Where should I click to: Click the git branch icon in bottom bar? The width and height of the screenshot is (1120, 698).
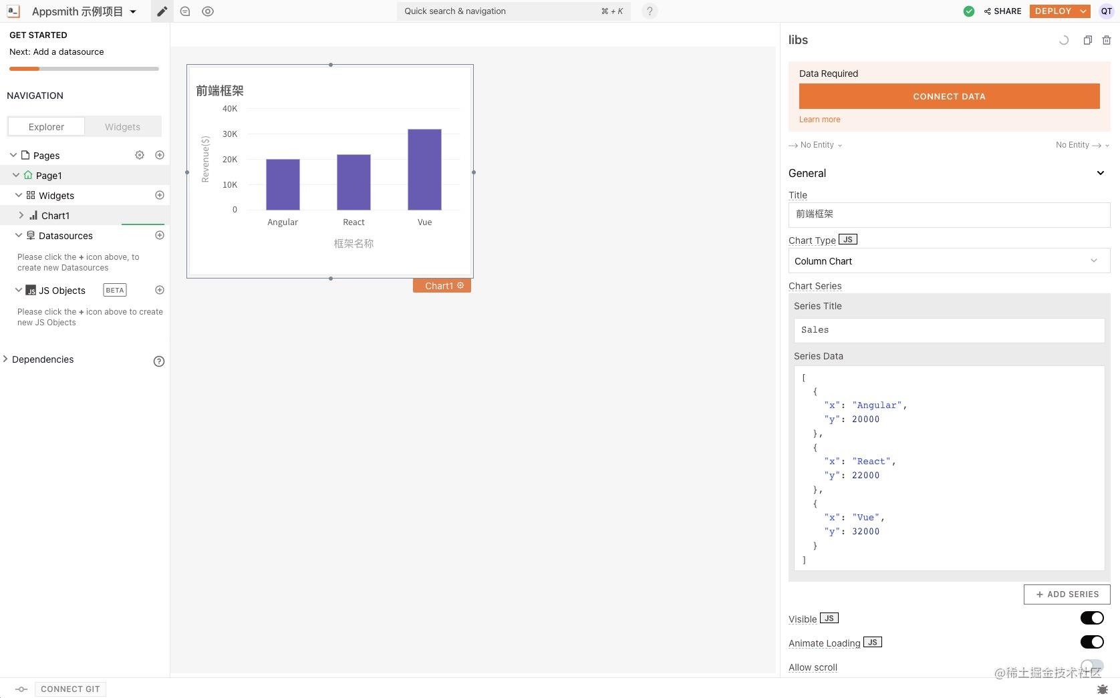click(x=21, y=689)
